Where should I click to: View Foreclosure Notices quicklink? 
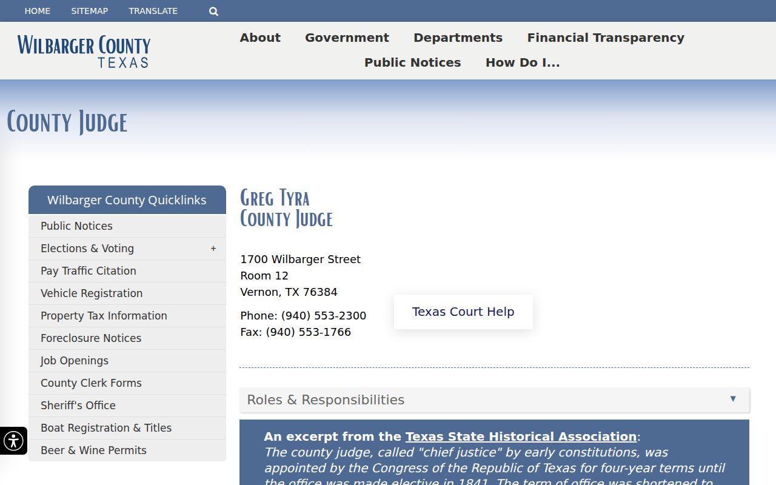pos(127,338)
